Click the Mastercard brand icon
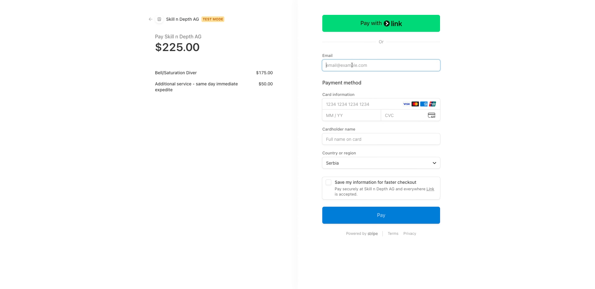Image resolution: width=595 pixels, height=289 pixels. (x=415, y=104)
